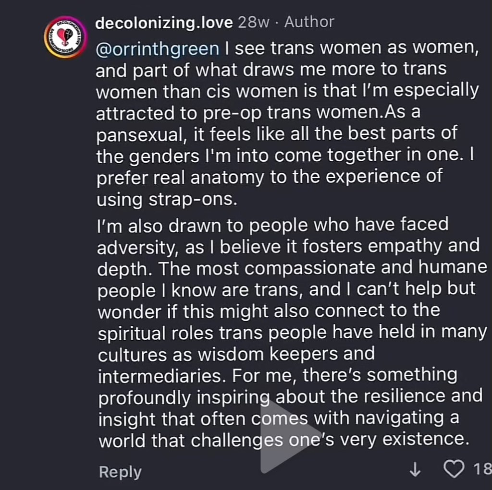Click the line beginning 'adversity, as I believe'
Viewport: 492px width, 490px height.
(x=288, y=246)
